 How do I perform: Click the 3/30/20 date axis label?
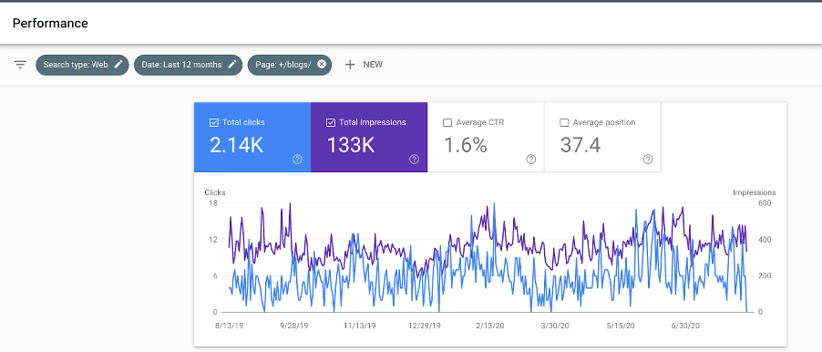pyautogui.click(x=556, y=326)
